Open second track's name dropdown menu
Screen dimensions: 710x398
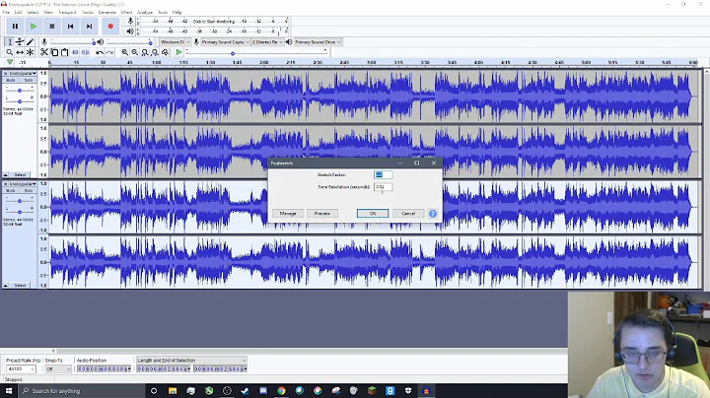point(23,184)
